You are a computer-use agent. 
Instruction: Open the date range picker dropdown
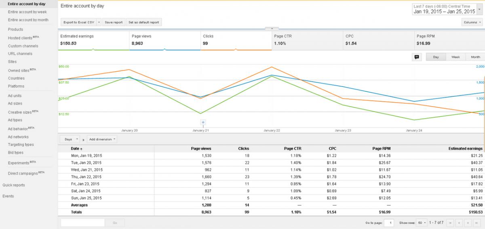447,10
